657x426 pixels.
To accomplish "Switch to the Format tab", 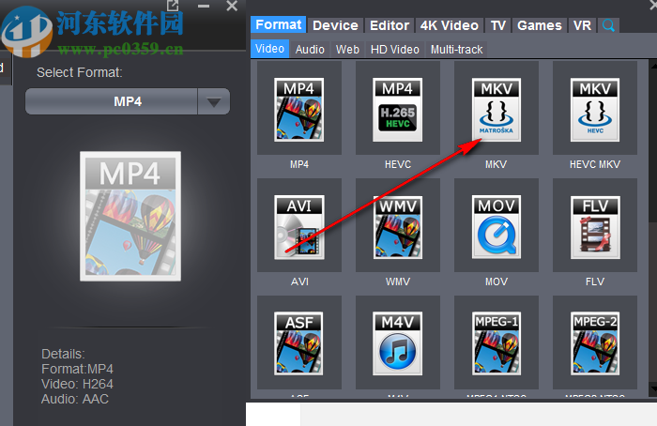I will point(278,24).
